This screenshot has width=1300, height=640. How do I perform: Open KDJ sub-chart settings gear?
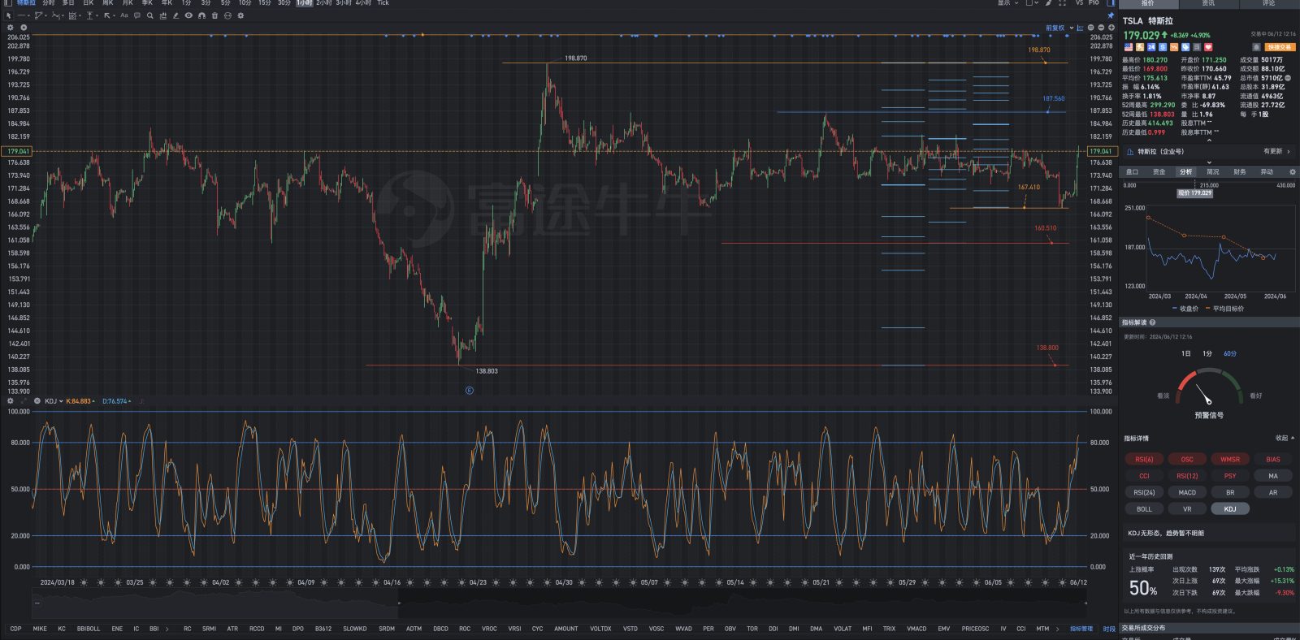point(11,401)
